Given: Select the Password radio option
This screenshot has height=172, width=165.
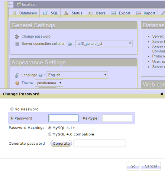Looking at the screenshot, I should pos(12,118).
